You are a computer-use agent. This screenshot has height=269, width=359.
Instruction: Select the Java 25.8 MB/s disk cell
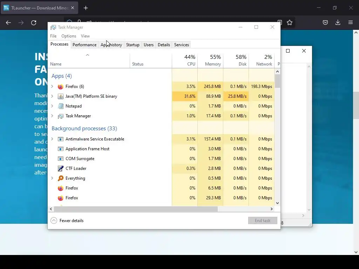click(x=236, y=96)
